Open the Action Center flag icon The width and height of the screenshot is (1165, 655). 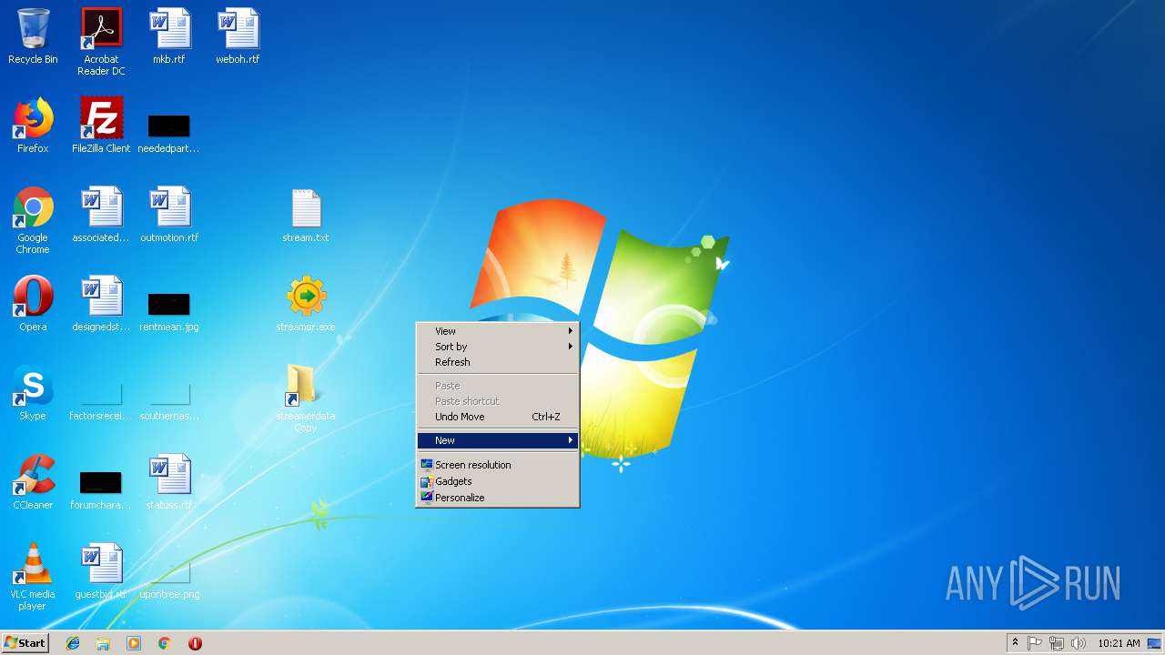pos(1035,643)
